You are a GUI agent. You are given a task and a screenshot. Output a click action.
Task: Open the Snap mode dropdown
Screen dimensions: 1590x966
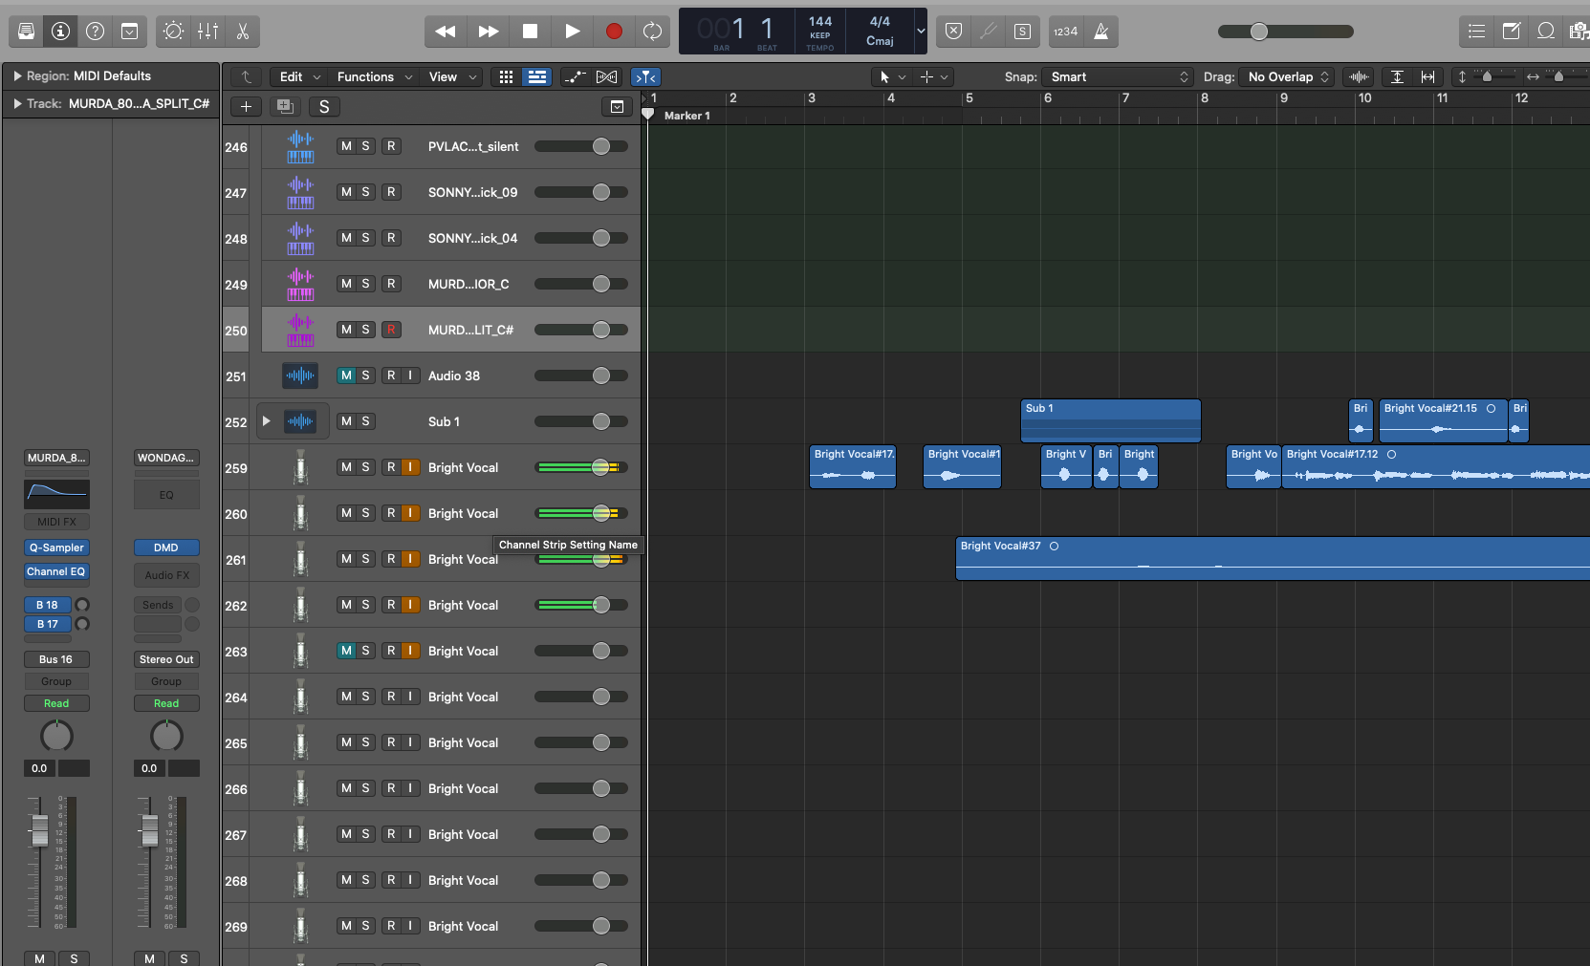click(x=1118, y=77)
